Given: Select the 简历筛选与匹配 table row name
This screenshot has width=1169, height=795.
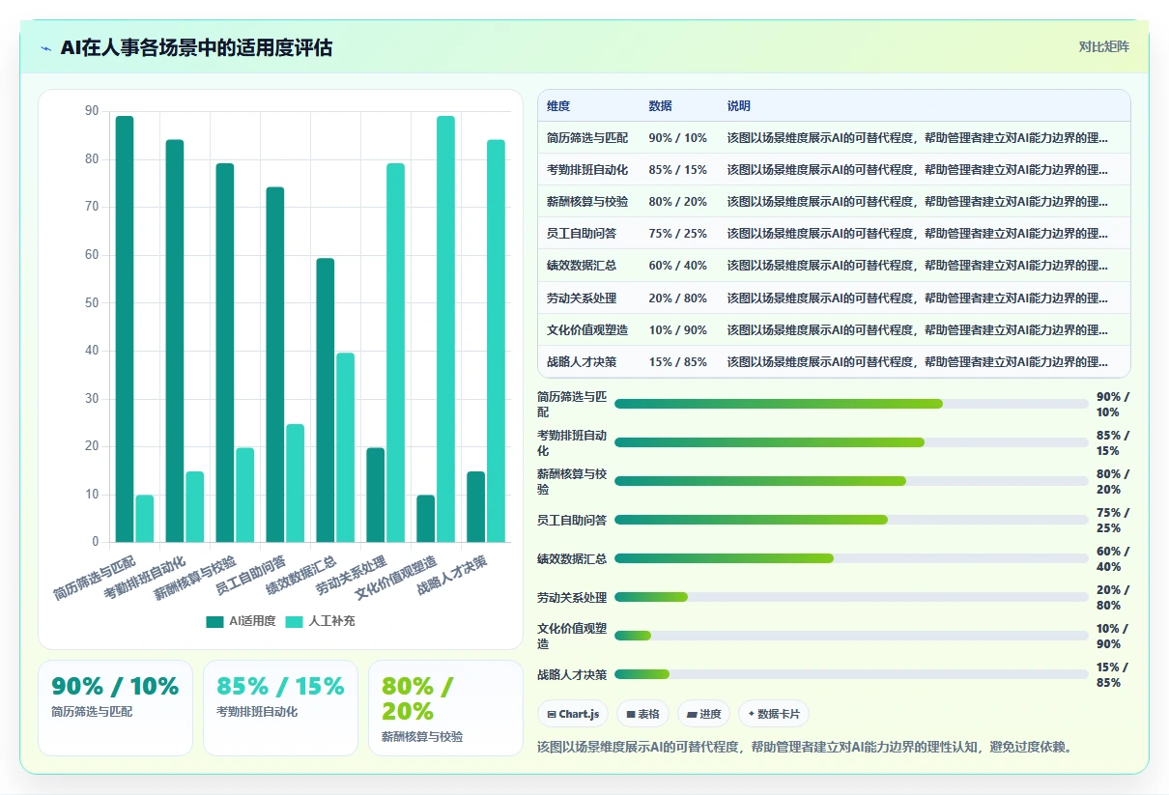Looking at the screenshot, I should coord(587,138).
